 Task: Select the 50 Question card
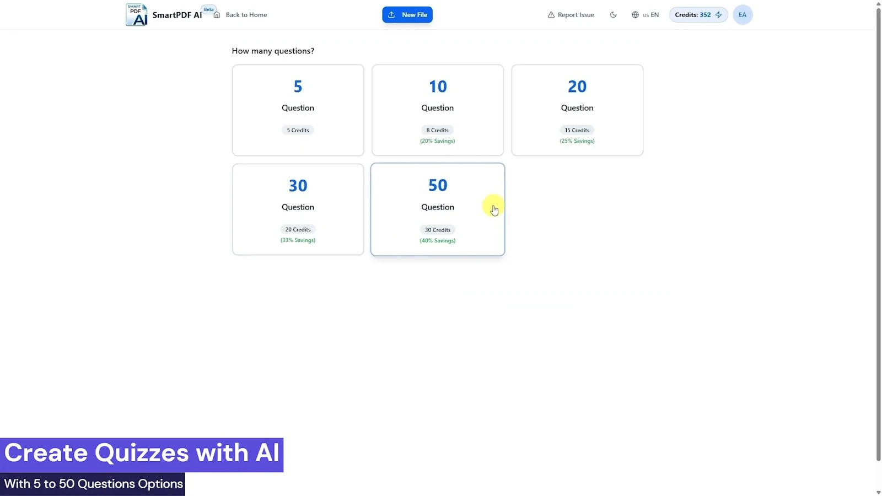[x=438, y=209]
